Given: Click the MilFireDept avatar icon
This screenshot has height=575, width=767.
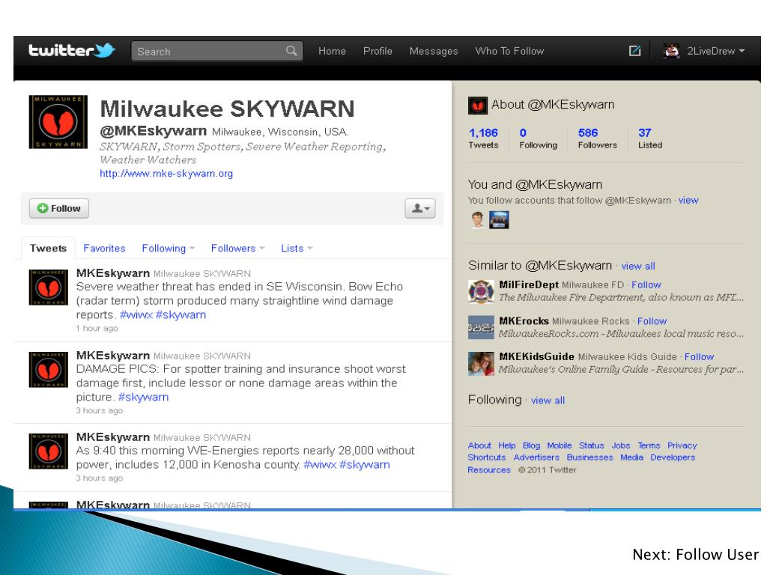Looking at the screenshot, I should click(x=479, y=291).
